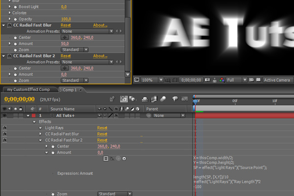Screen dimensions: 294x196
Task: Select the Comp 1 timeline tab
Action: click(x=70, y=90)
